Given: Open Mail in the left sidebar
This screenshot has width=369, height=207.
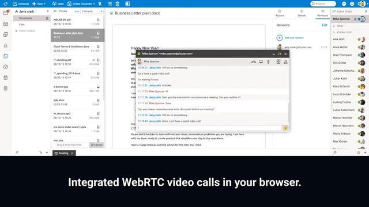Looking at the screenshot, I should (x=6, y=13).
